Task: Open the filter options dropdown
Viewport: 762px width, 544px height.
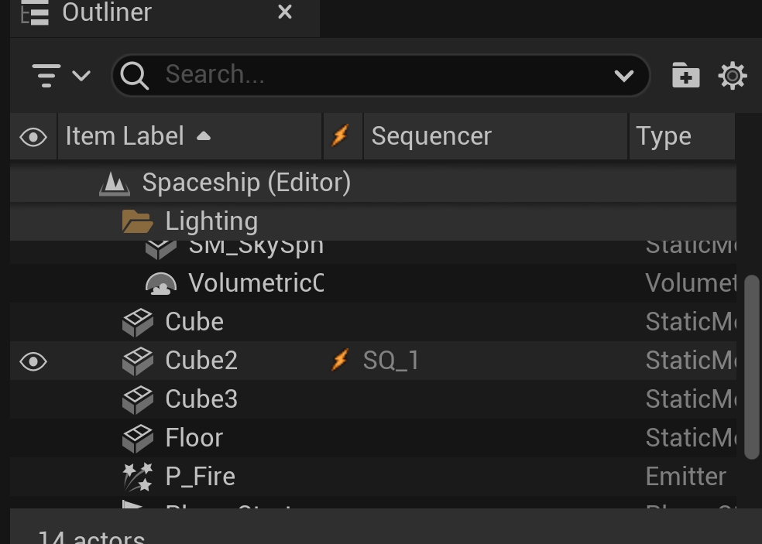Action: point(60,75)
